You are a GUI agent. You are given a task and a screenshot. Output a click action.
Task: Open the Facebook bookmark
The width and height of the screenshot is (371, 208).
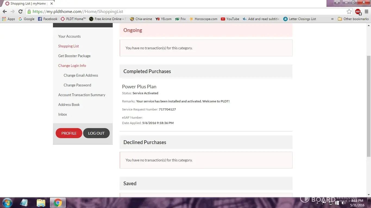click(x=48, y=19)
